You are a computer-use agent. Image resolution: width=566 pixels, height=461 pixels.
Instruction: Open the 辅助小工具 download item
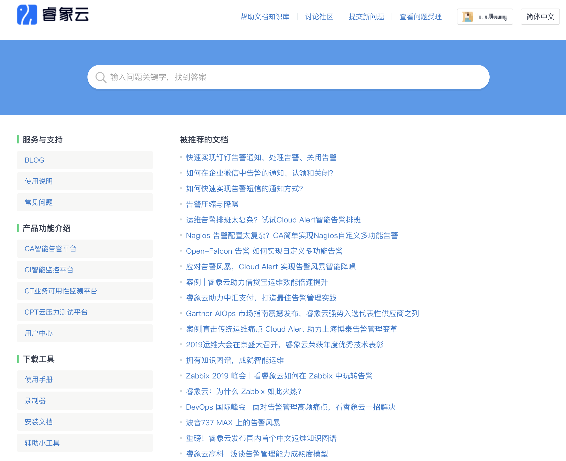[x=85, y=443]
